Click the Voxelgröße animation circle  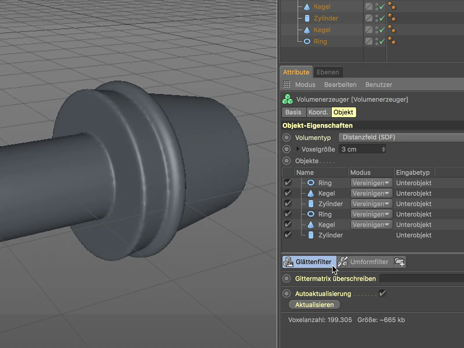pyautogui.click(x=287, y=149)
